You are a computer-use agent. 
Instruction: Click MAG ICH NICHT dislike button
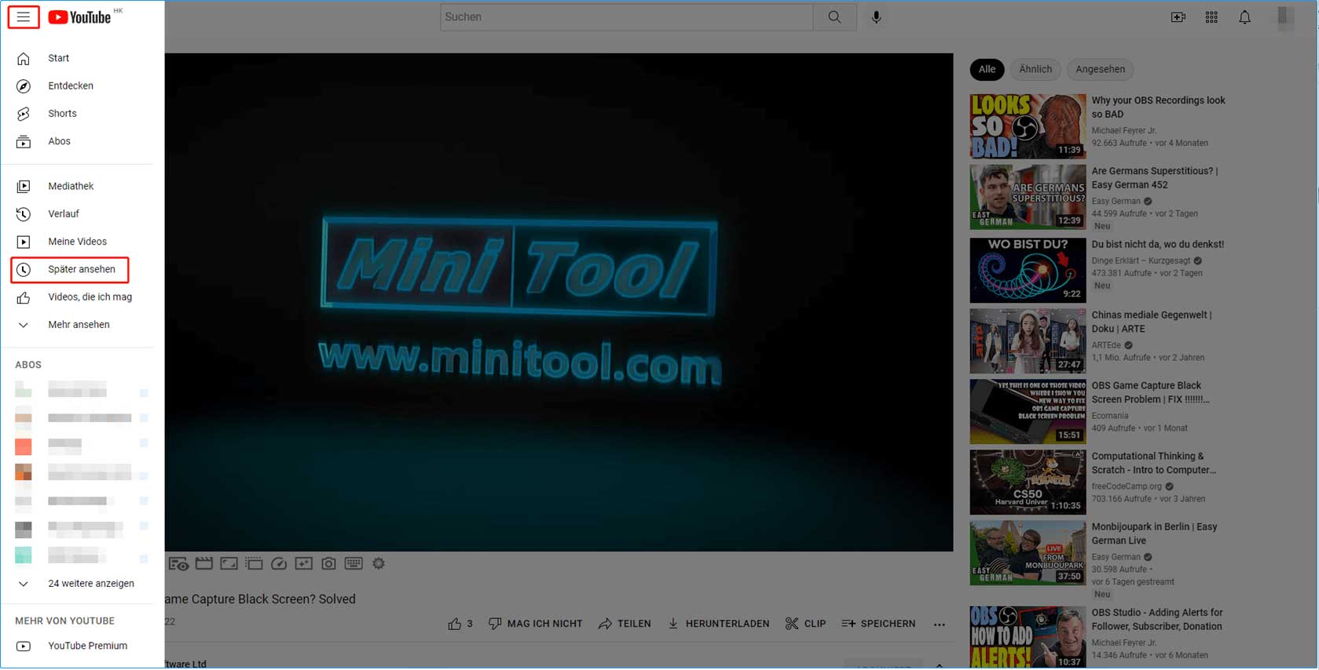tap(536, 624)
